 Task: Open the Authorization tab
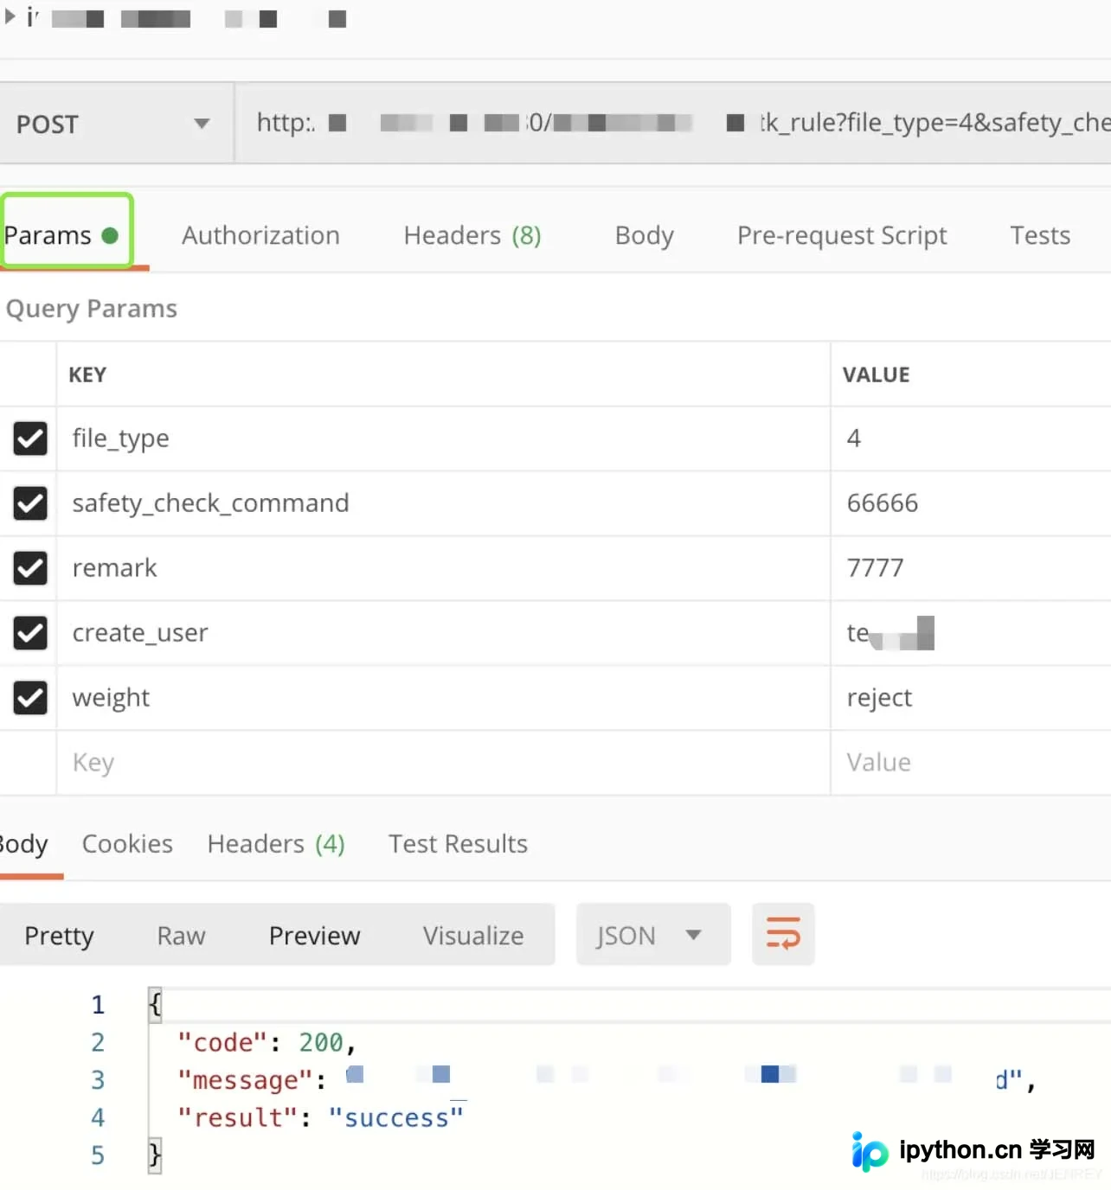[260, 235]
